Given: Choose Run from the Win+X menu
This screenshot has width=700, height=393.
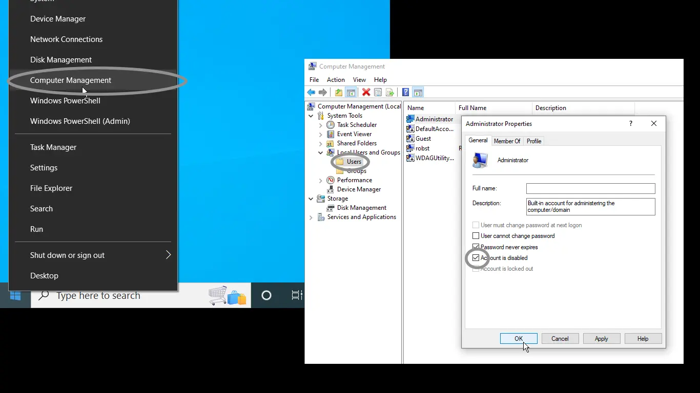Looking at the screenshot, I should pos(93,229).
